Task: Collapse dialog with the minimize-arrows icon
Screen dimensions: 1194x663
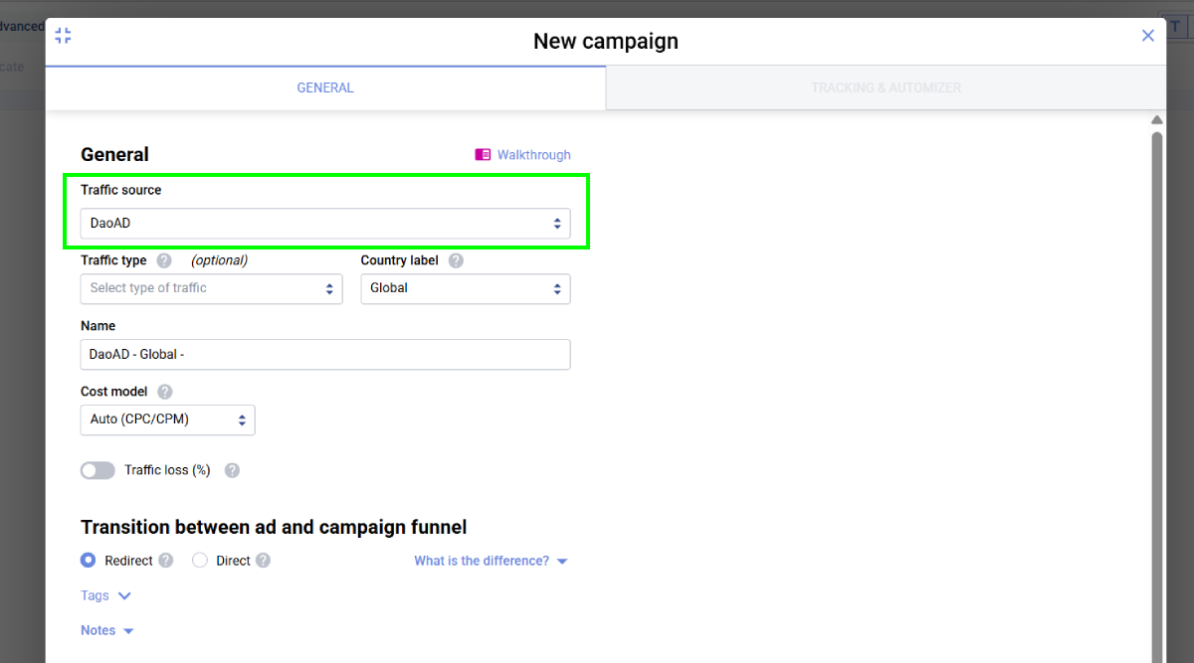Action: (64, 36)
